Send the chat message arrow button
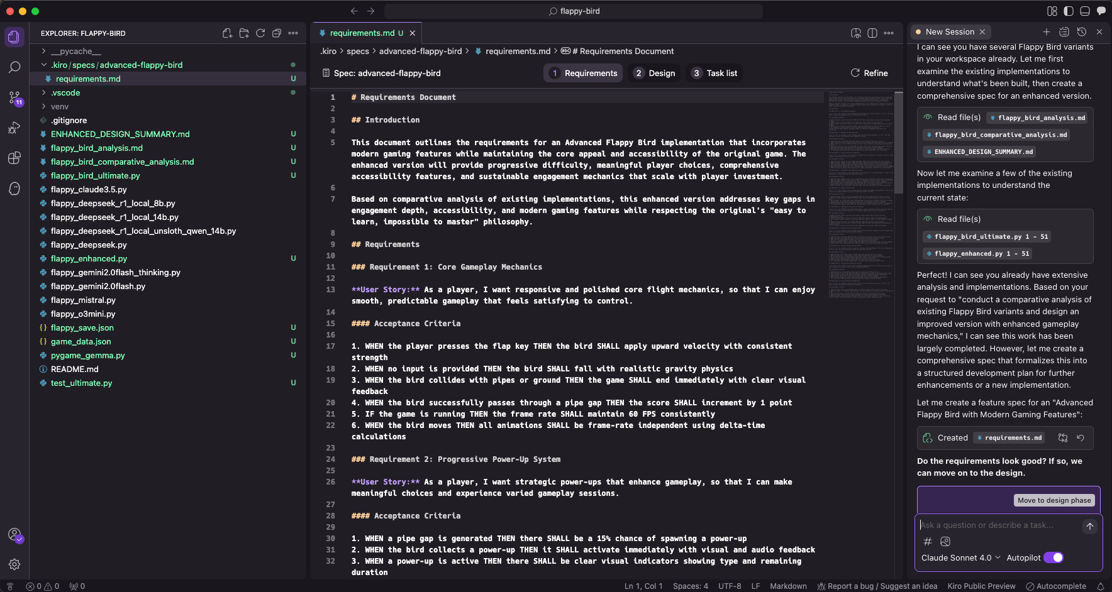The width and height of the screenshot is (1112, 592). (x=1090, y=526)
